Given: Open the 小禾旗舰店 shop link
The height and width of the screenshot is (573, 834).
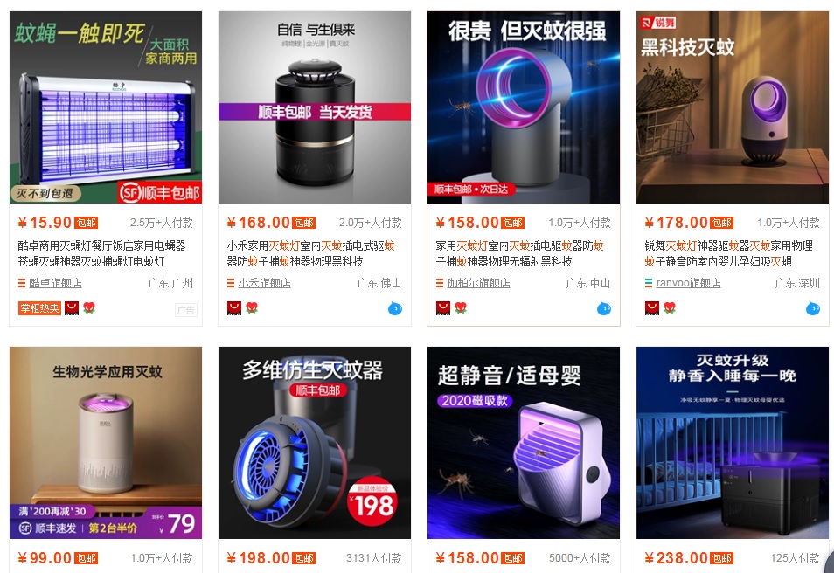Looking at the screenshot, I should point(264,283).
